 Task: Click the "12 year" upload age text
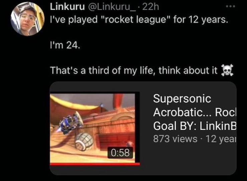221,139
